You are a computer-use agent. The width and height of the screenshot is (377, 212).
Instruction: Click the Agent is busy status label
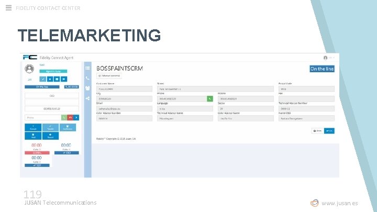pos(53,71)
